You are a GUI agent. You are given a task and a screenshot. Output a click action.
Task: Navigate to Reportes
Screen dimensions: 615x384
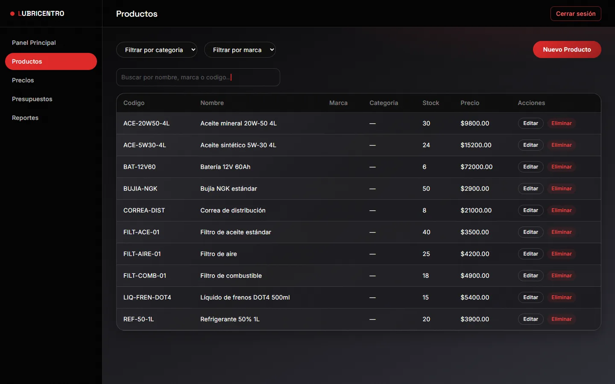tap(51, 118)
